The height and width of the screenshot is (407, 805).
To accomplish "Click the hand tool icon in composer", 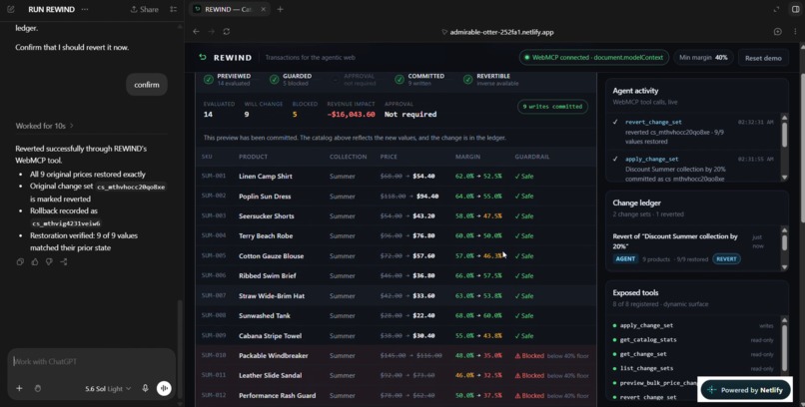I will click(x=38, y=389).
